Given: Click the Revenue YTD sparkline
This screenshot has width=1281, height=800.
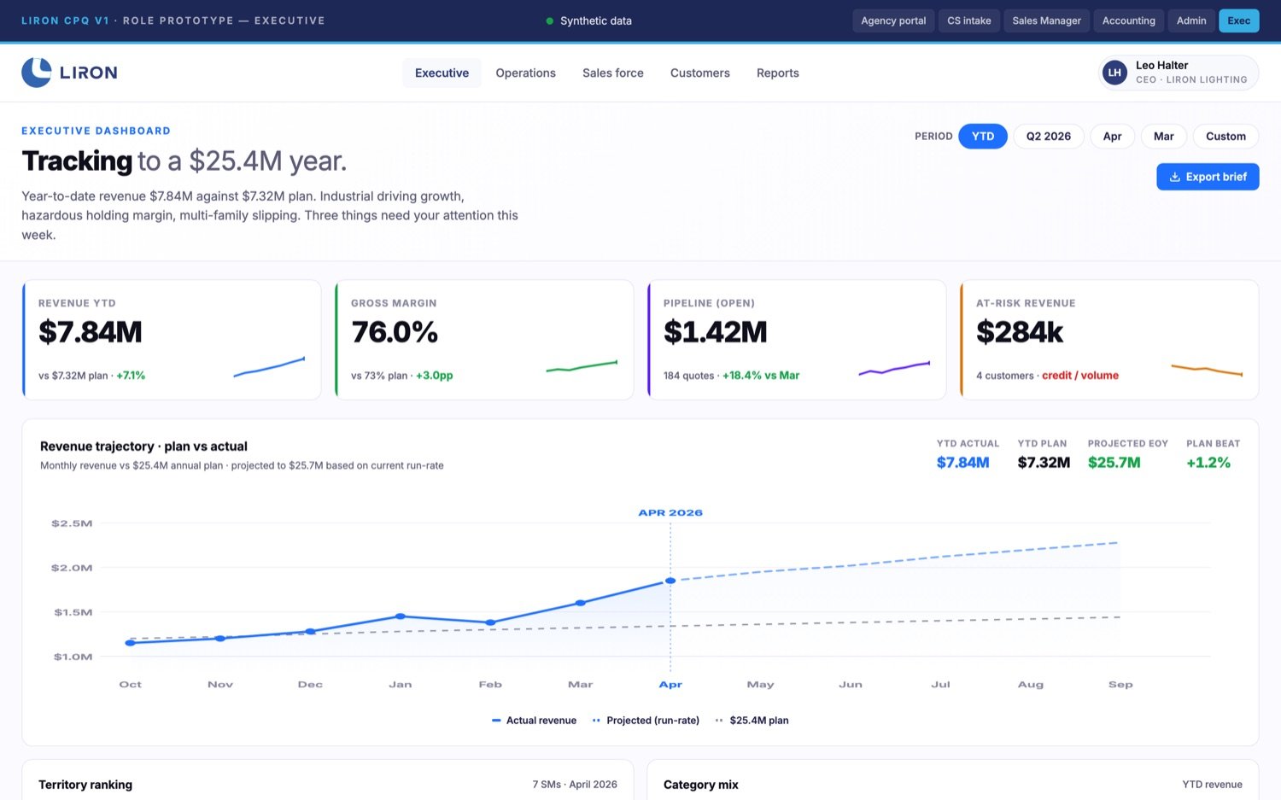Looking at the screenshot, I should (269, 367).
